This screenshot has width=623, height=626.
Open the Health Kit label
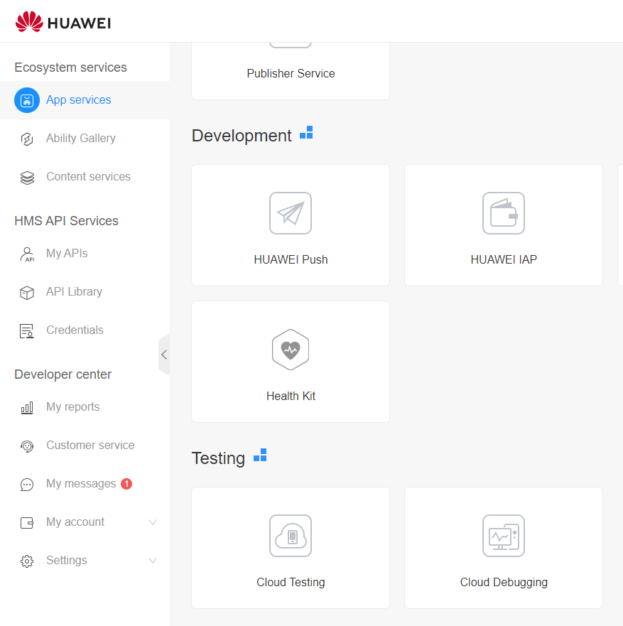pos(291,396)
